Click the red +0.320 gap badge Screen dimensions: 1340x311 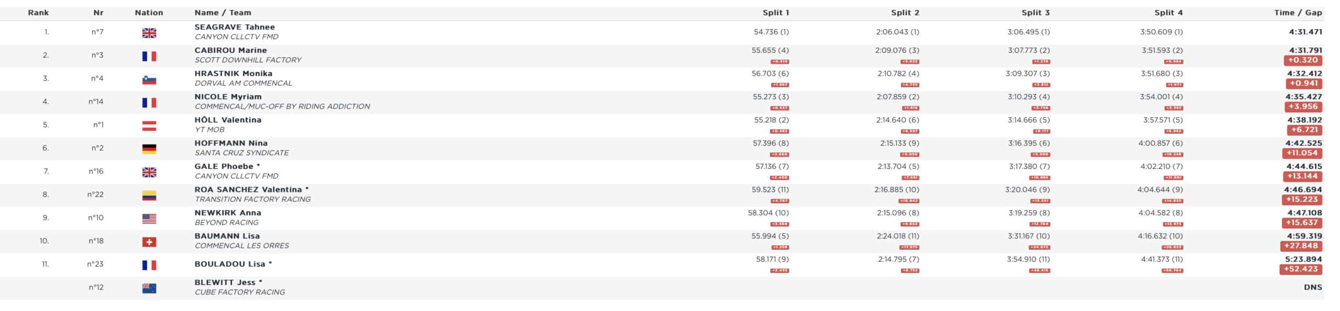coord(1303,60)
